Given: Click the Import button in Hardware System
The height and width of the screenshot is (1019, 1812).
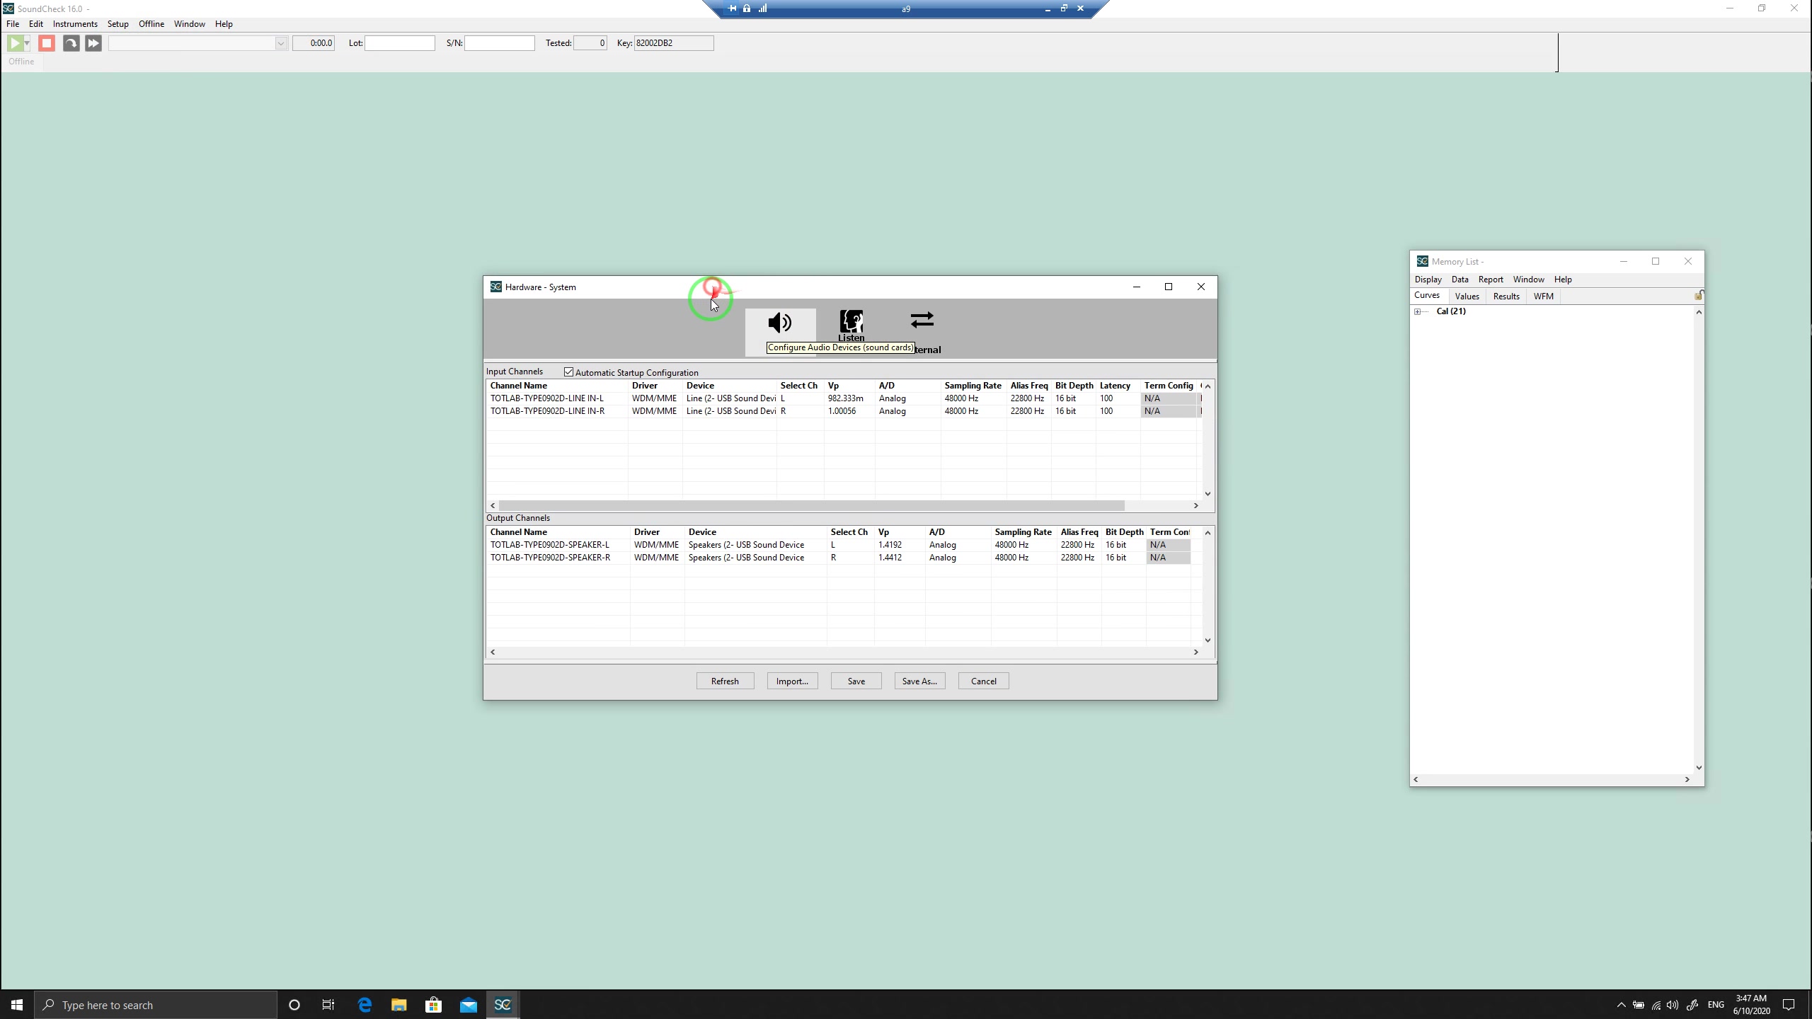Looking at the screenshot, I should pos(793,681).
